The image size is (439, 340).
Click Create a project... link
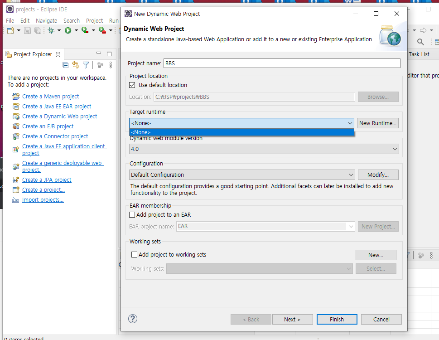pos(43,190)
